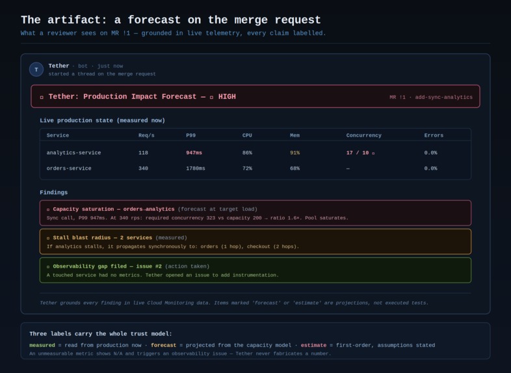Screen dimensions: 511x373
Task: Click the warning icon beside 17 / 10
Action: (x=373, y=153)
